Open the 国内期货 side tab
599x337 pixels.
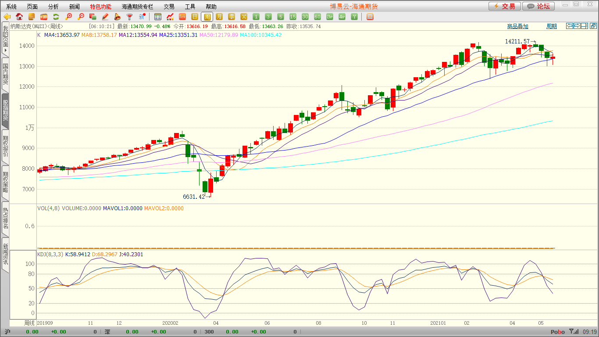coord(5,75)
